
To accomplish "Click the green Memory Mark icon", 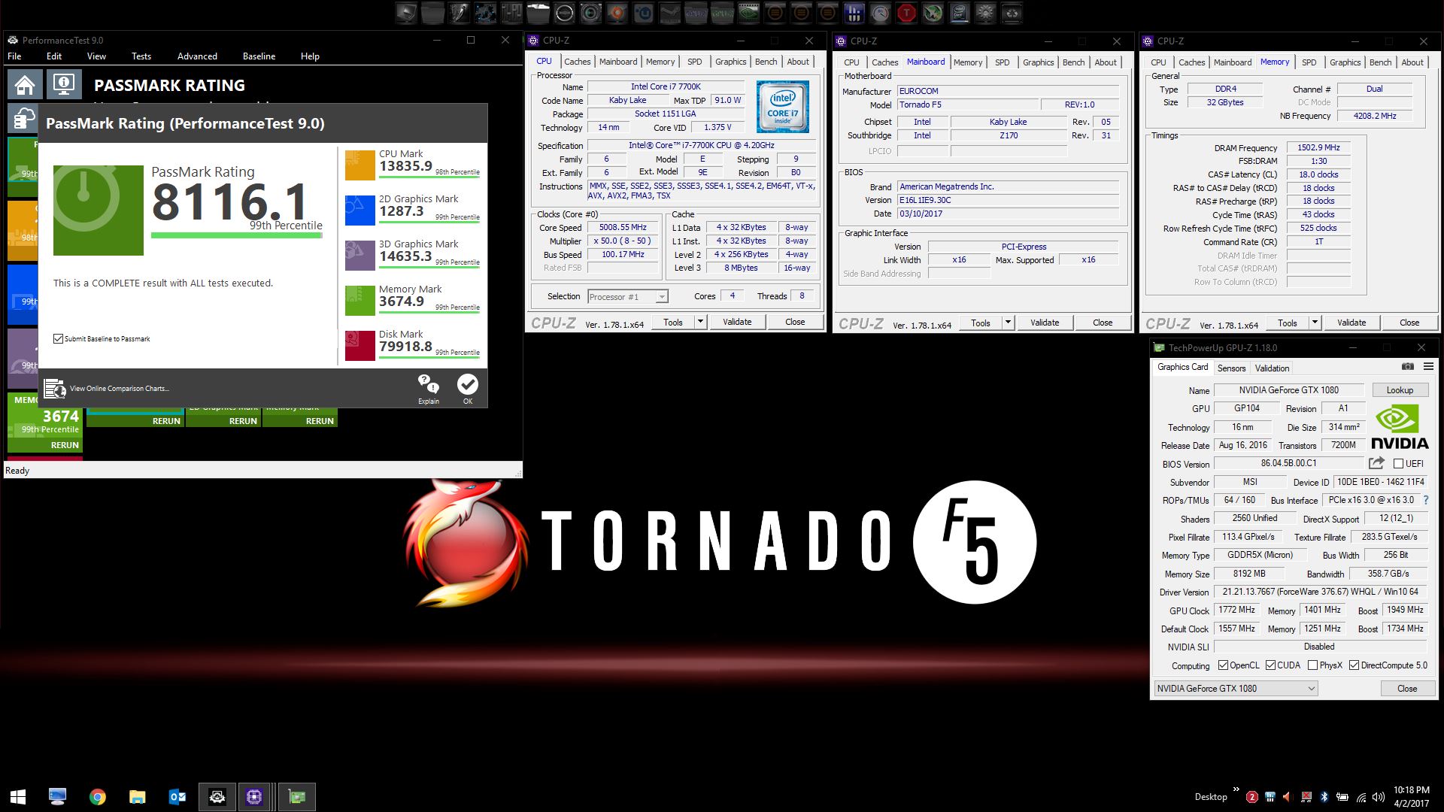I will click(x=359, y=301).
